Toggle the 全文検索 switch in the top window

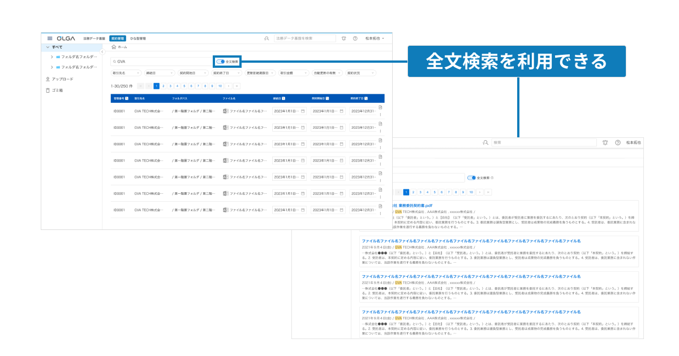click(221, 61)
